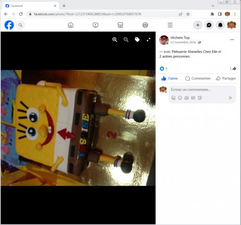Open the Marketplace icon
The height and width of the screenshot is (225, 241).
[x=120, y=25]
